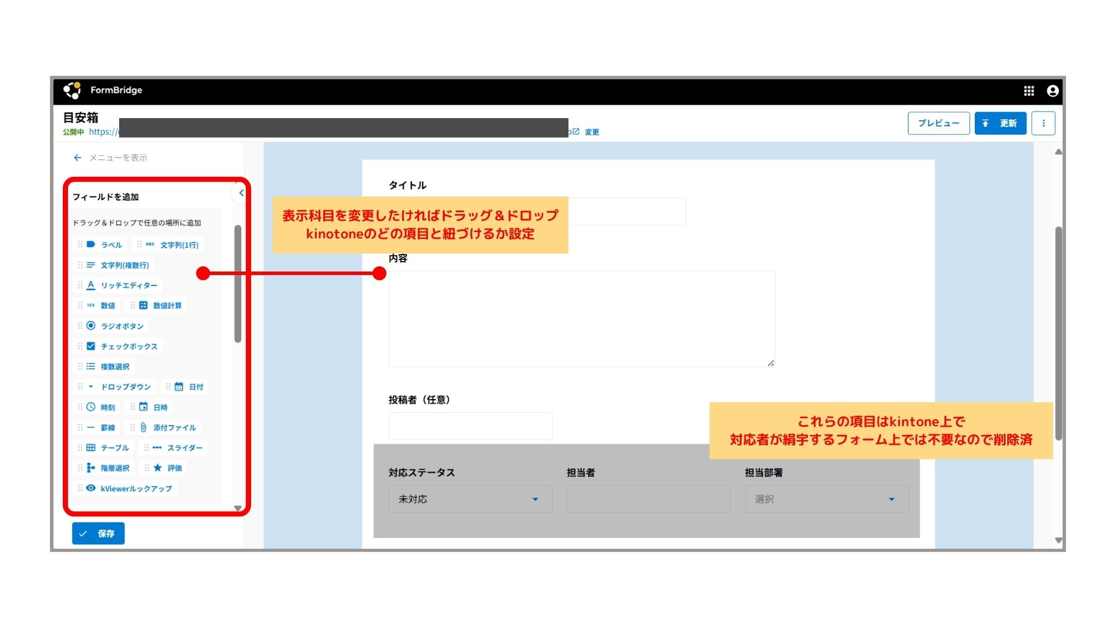Click the プレビュー button
Screen dimensions: 1116x628
[938, 123]
